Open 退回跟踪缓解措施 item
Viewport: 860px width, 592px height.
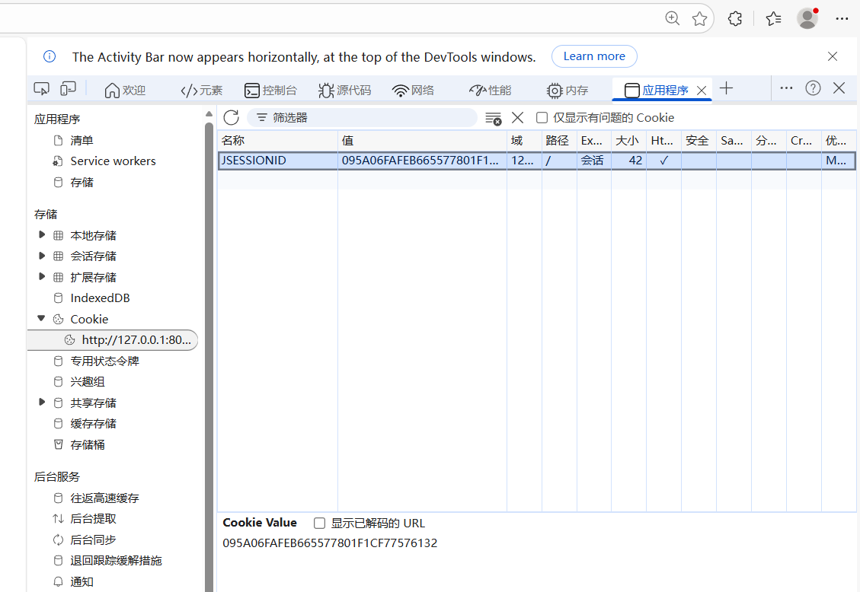coord(116,561)
